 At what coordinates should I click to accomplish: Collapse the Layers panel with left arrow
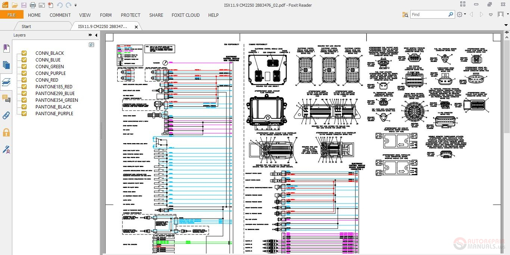pyautogui.click(x=96, y=35)
